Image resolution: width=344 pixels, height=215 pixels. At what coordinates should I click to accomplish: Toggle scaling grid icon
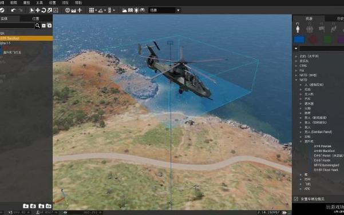tap(109, 10)
